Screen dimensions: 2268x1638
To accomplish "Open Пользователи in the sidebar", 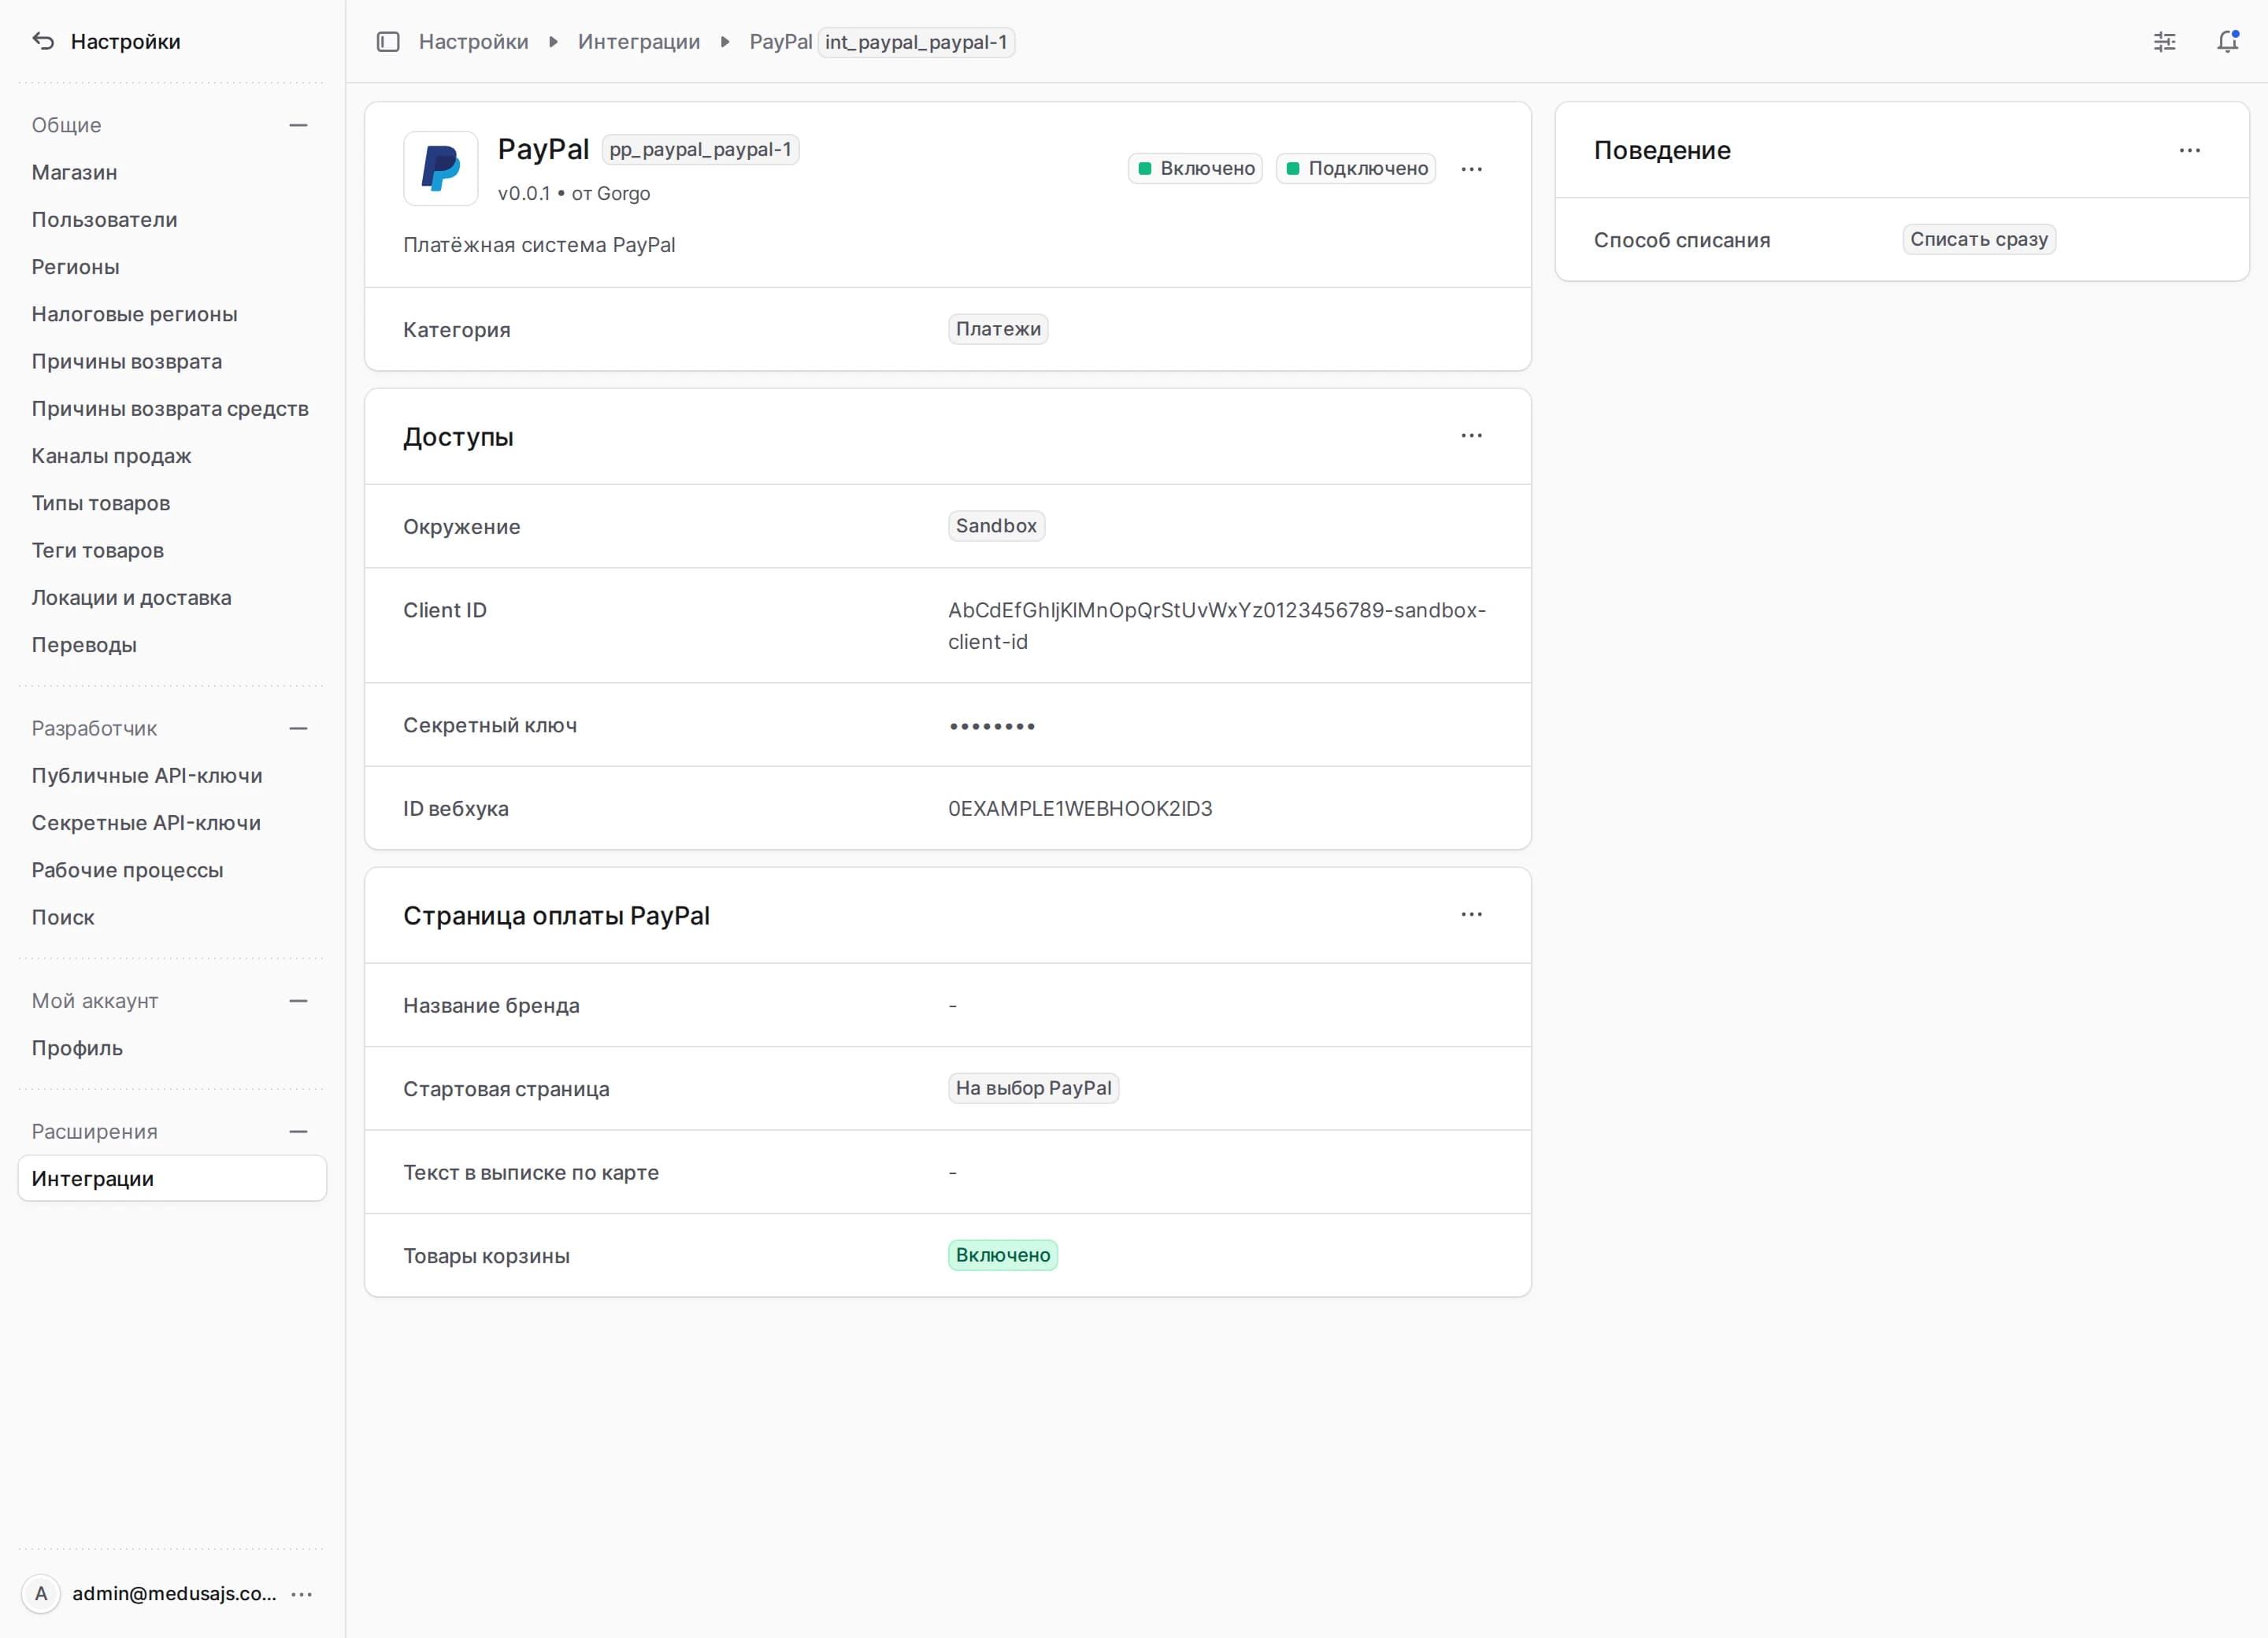I will pyautogui.click(x=172, y=220).
